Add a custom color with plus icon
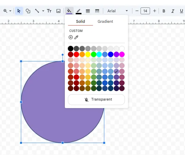 [71, 37]
